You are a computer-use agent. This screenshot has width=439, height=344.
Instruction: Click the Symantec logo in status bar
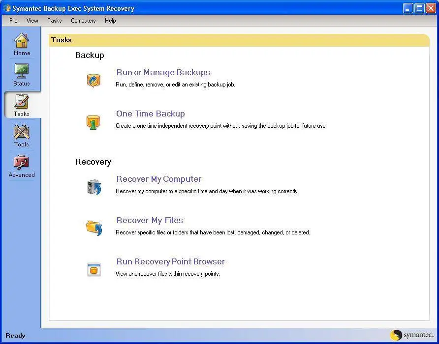pos(411,335)
